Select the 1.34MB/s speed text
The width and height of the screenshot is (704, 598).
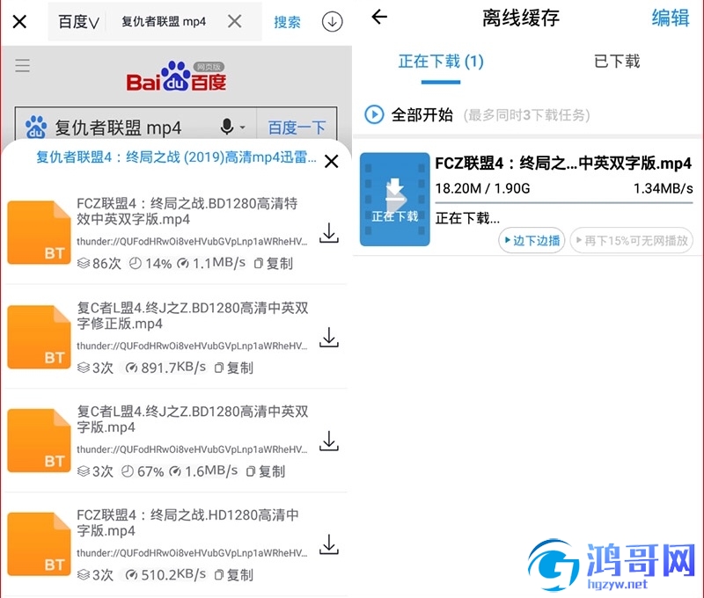[664, 188]
